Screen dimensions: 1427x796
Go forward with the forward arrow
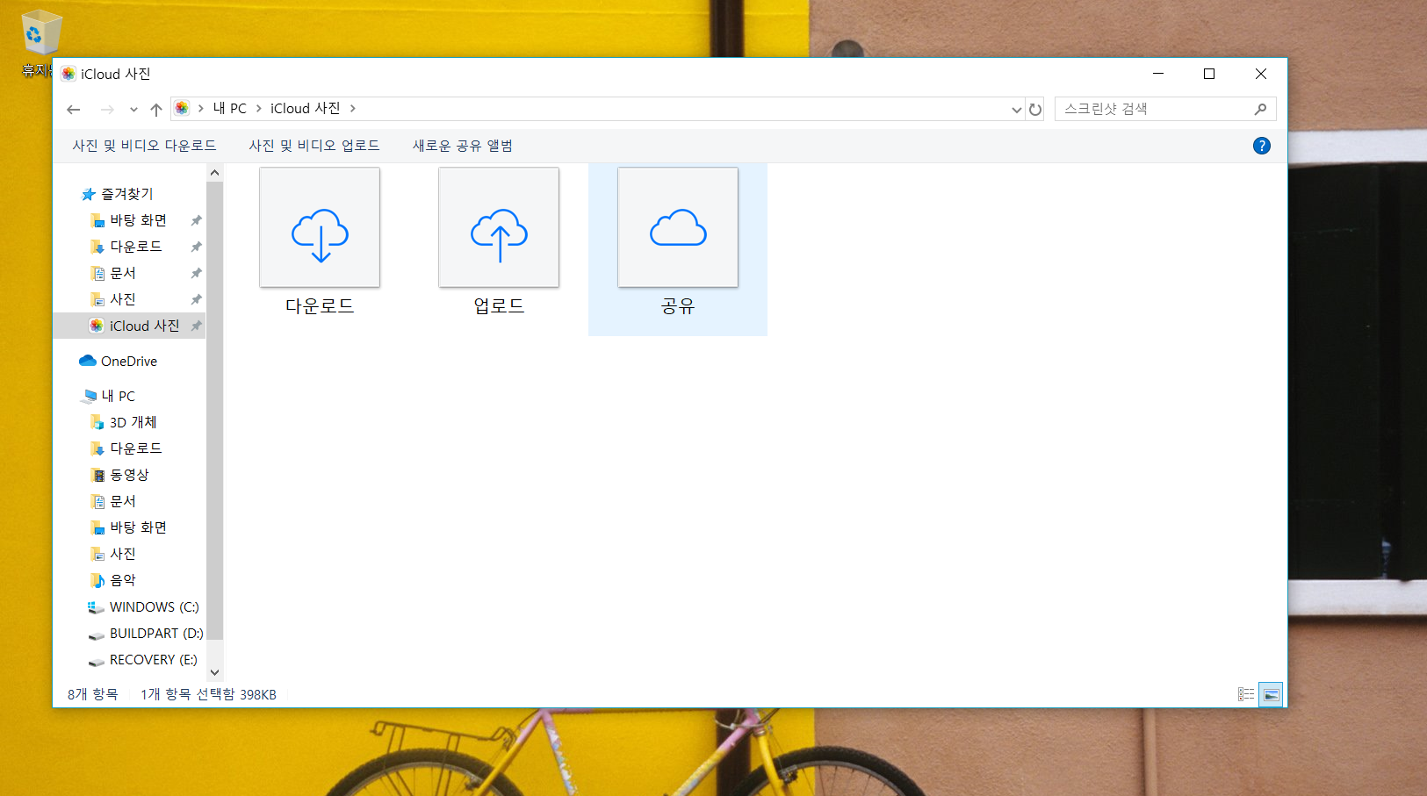(107, 109)
